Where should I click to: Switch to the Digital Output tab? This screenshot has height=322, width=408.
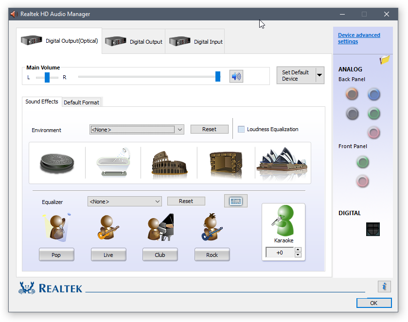[x=133, y=42]
